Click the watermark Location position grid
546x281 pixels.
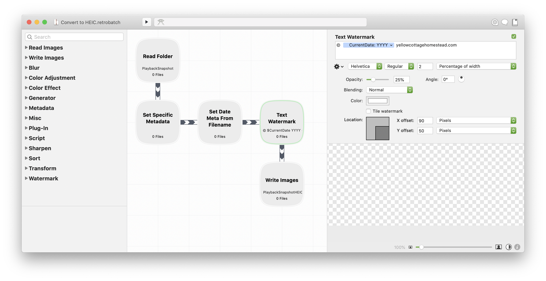(378, 129)
